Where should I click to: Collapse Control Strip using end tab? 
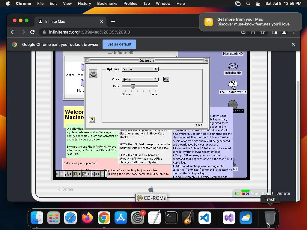(107, 174)
